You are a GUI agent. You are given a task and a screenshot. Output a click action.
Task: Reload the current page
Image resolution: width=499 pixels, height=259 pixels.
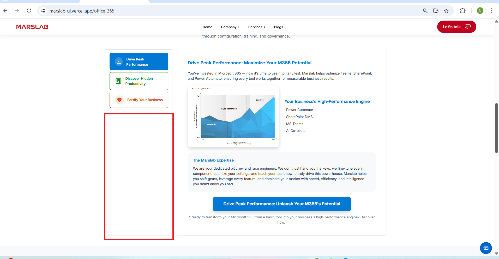coord(29,11)
